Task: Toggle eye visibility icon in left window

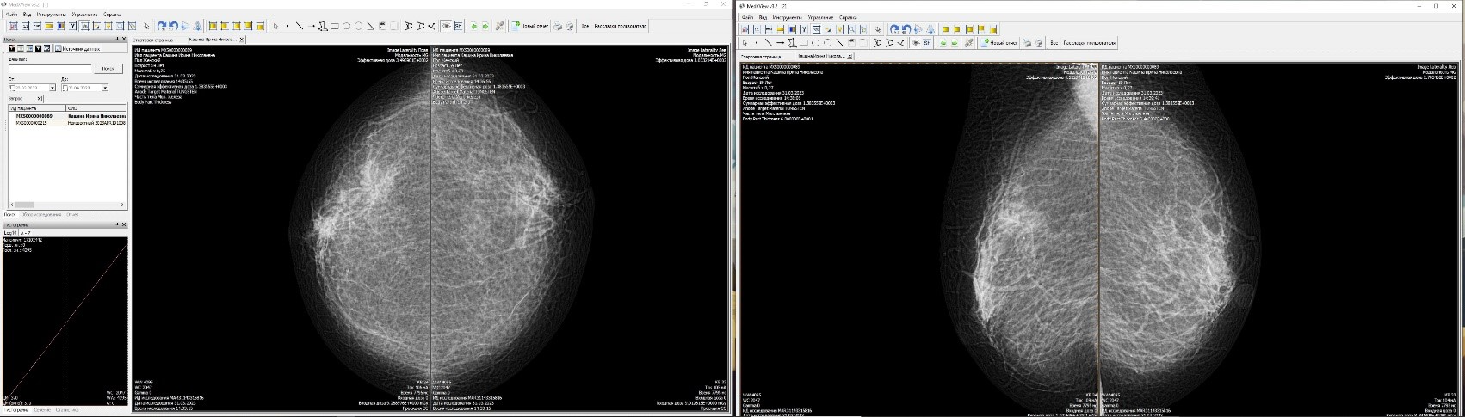Action: (x=446, y=26)
